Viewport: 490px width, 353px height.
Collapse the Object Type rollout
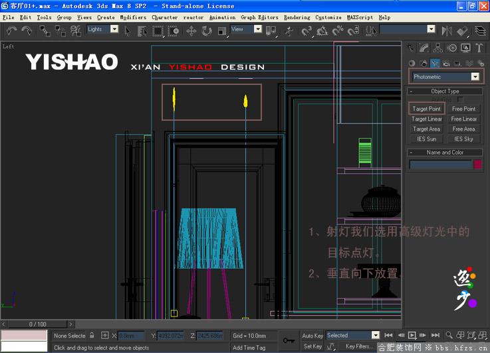pyautogui.click(x=445, y=92)
